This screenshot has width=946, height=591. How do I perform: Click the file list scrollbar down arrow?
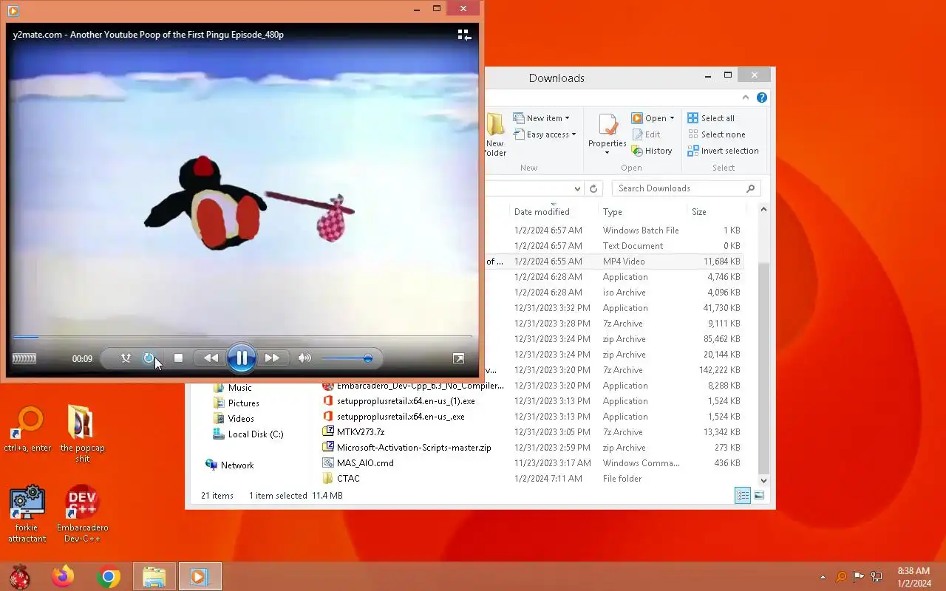pyautogui.click(x=763, y=480)
